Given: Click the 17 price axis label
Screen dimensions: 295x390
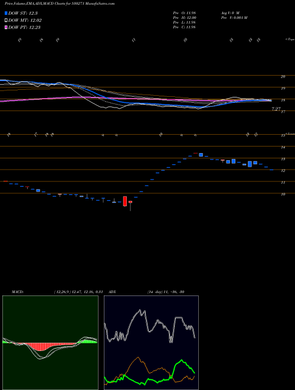Looking at the screenshot, I should coord(283,112).
